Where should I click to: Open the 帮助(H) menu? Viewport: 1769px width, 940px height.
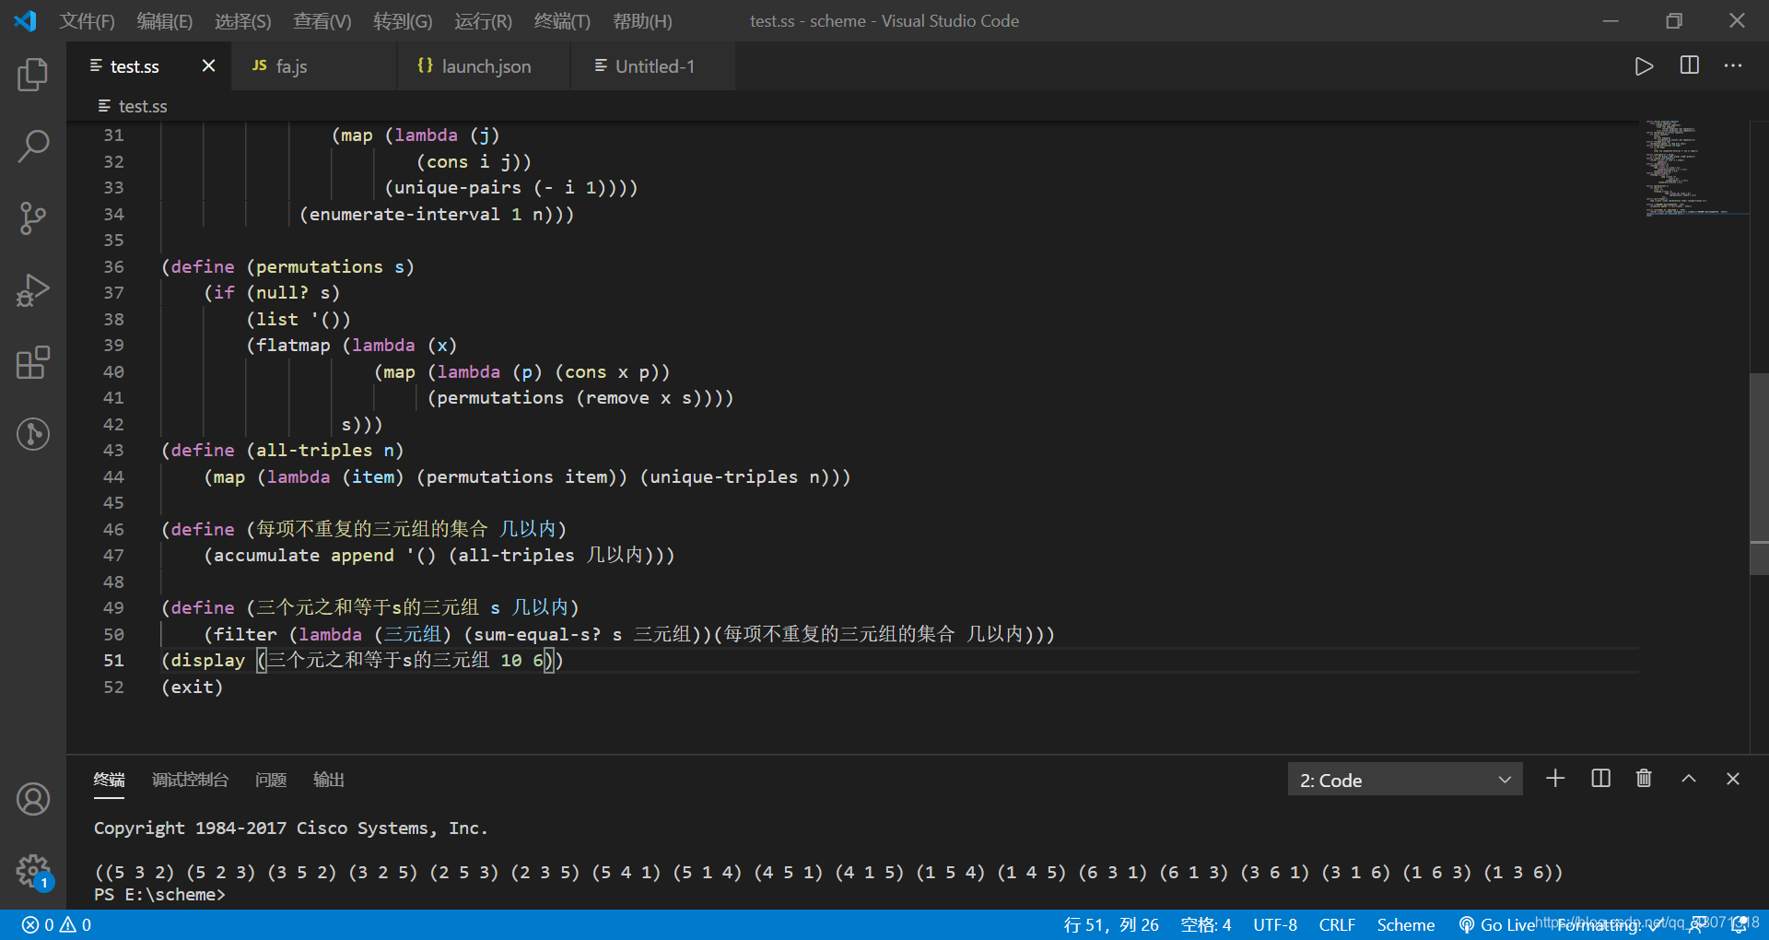[x=642, y=20]
